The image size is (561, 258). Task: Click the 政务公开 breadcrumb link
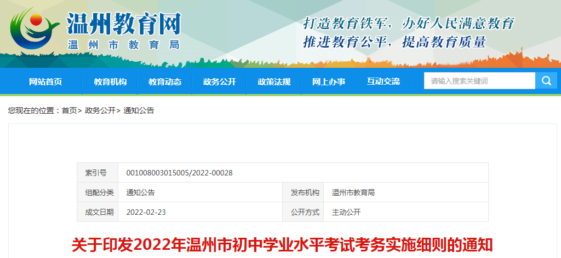(100, 110)
